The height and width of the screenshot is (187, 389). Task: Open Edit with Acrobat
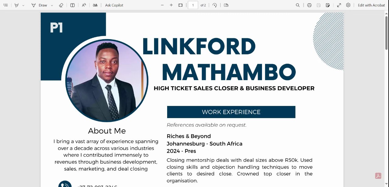pos(371,5)
